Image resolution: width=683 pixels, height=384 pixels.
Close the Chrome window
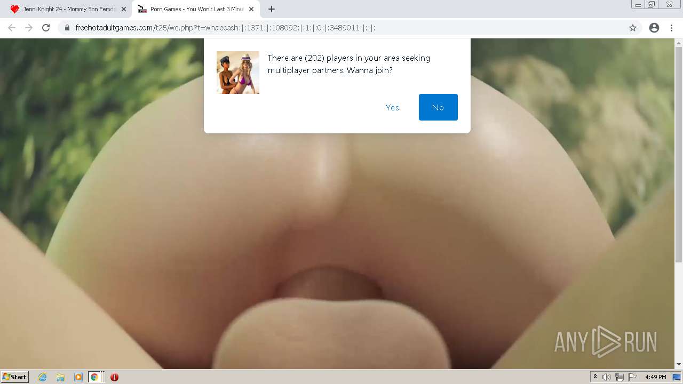670,5
